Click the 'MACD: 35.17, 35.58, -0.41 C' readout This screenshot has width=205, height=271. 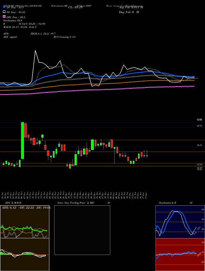pos(20,27)
